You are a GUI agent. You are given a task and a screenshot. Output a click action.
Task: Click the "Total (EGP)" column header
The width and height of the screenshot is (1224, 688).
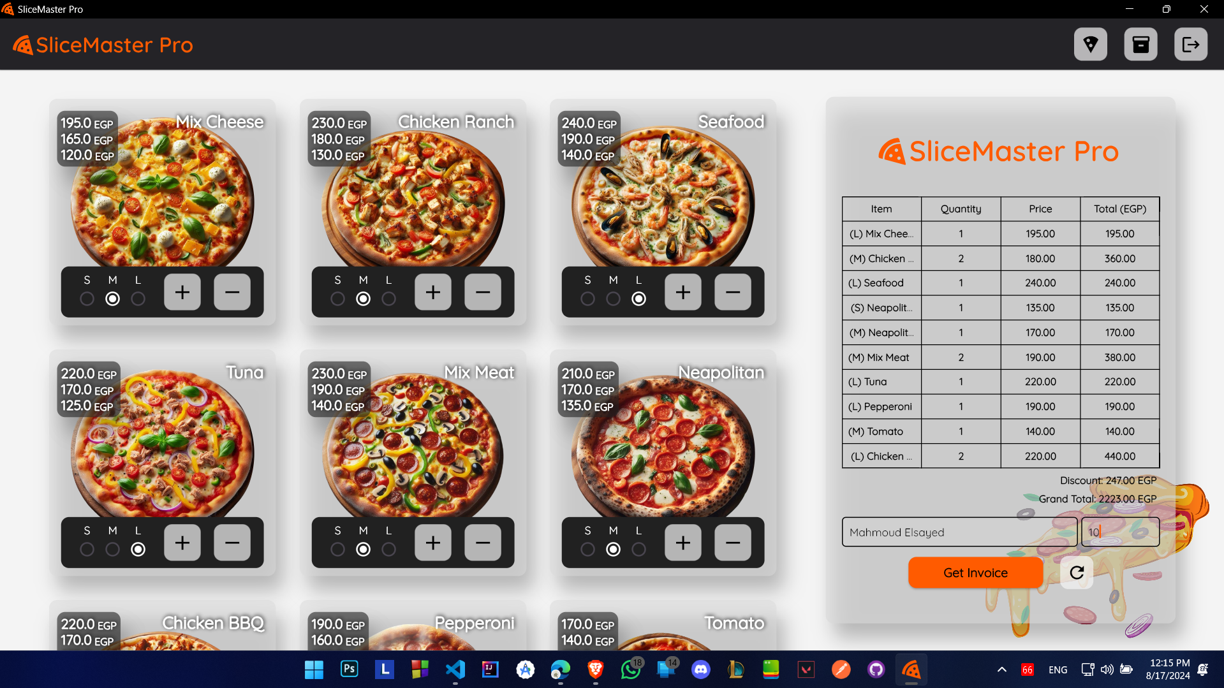1120,209
